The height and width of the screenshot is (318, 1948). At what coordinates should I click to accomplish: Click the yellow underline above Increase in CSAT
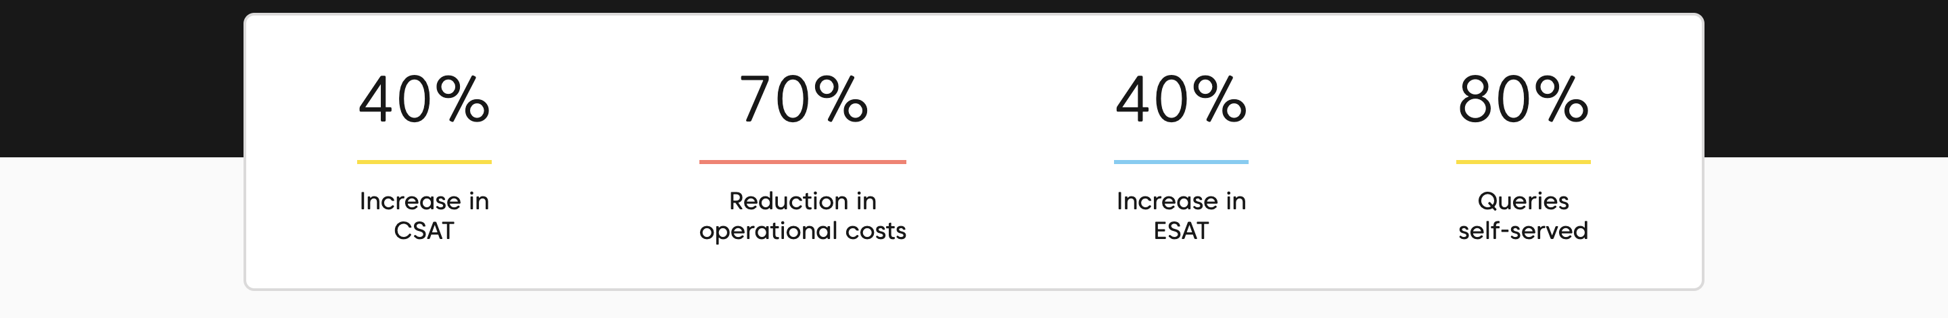424,161
